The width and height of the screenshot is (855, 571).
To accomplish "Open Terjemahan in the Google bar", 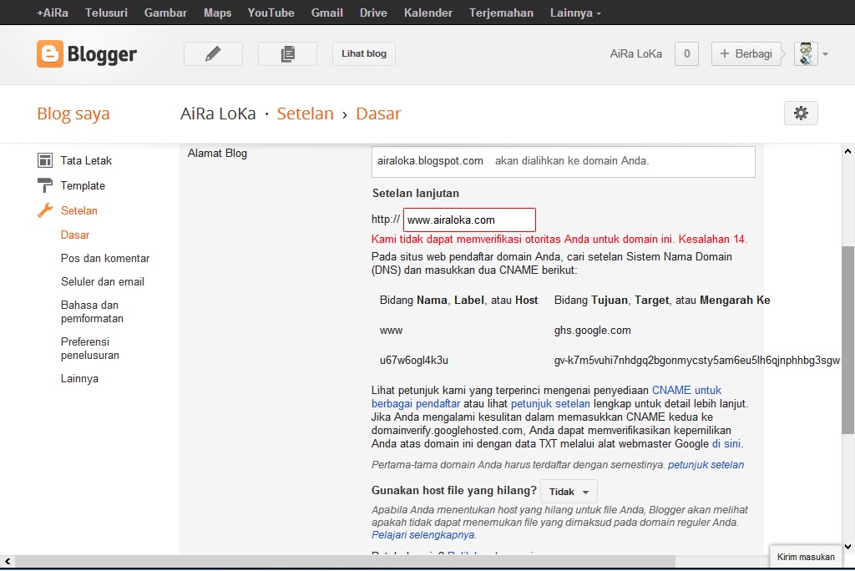I will click(501, 13).
